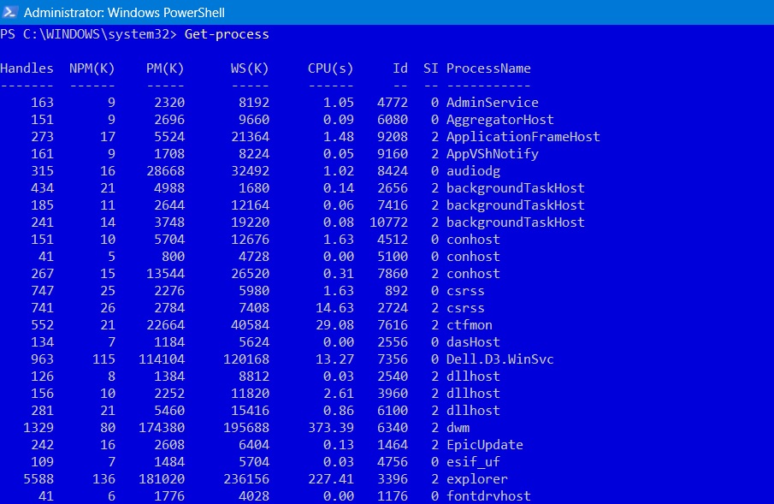Click the CPU(s) column header
774x504 pixels.
pyautogui.click(x=330, y=68)
